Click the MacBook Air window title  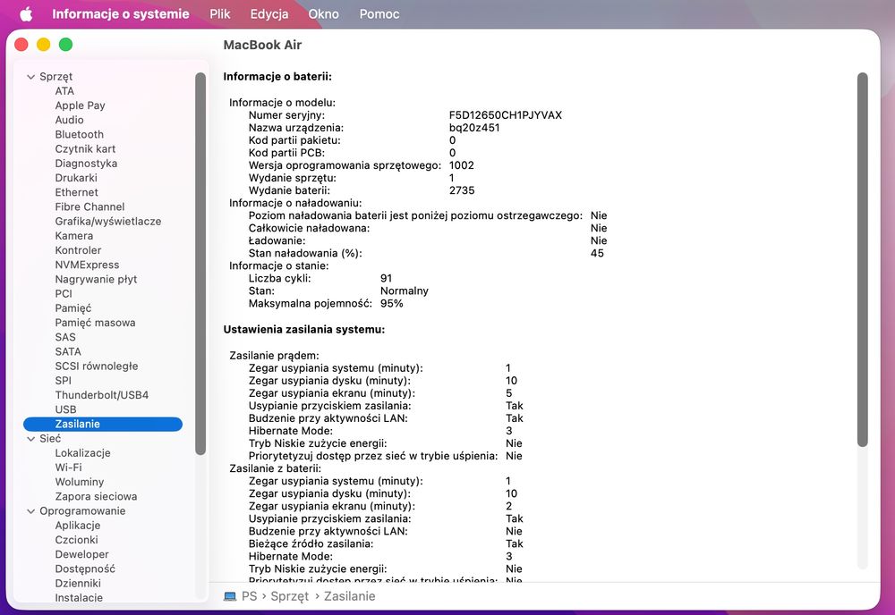coord(262,45)
